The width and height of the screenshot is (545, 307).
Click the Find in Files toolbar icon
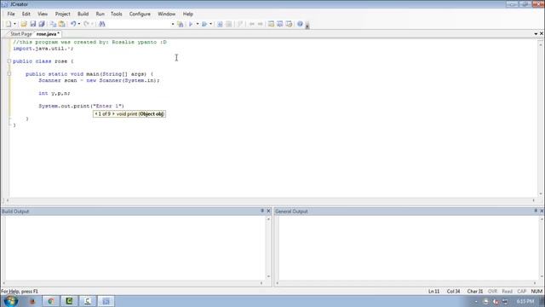tap(180, 24)
